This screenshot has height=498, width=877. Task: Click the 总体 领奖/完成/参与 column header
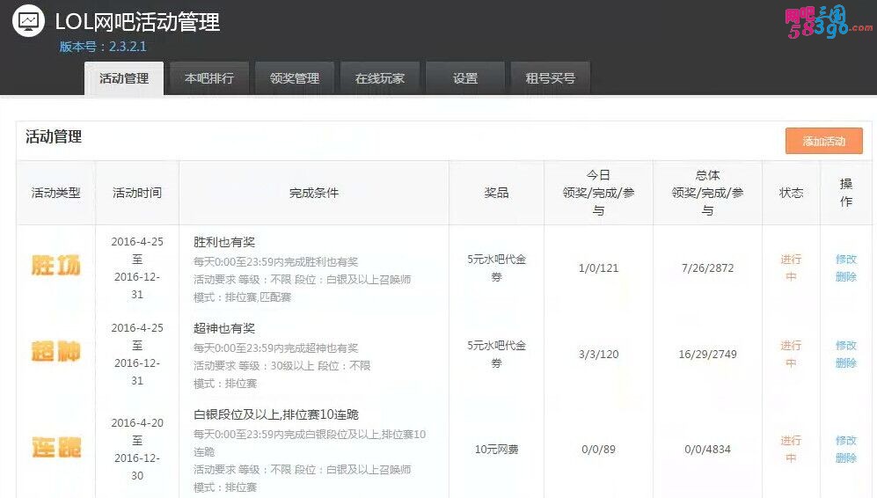tap(707, 193)
